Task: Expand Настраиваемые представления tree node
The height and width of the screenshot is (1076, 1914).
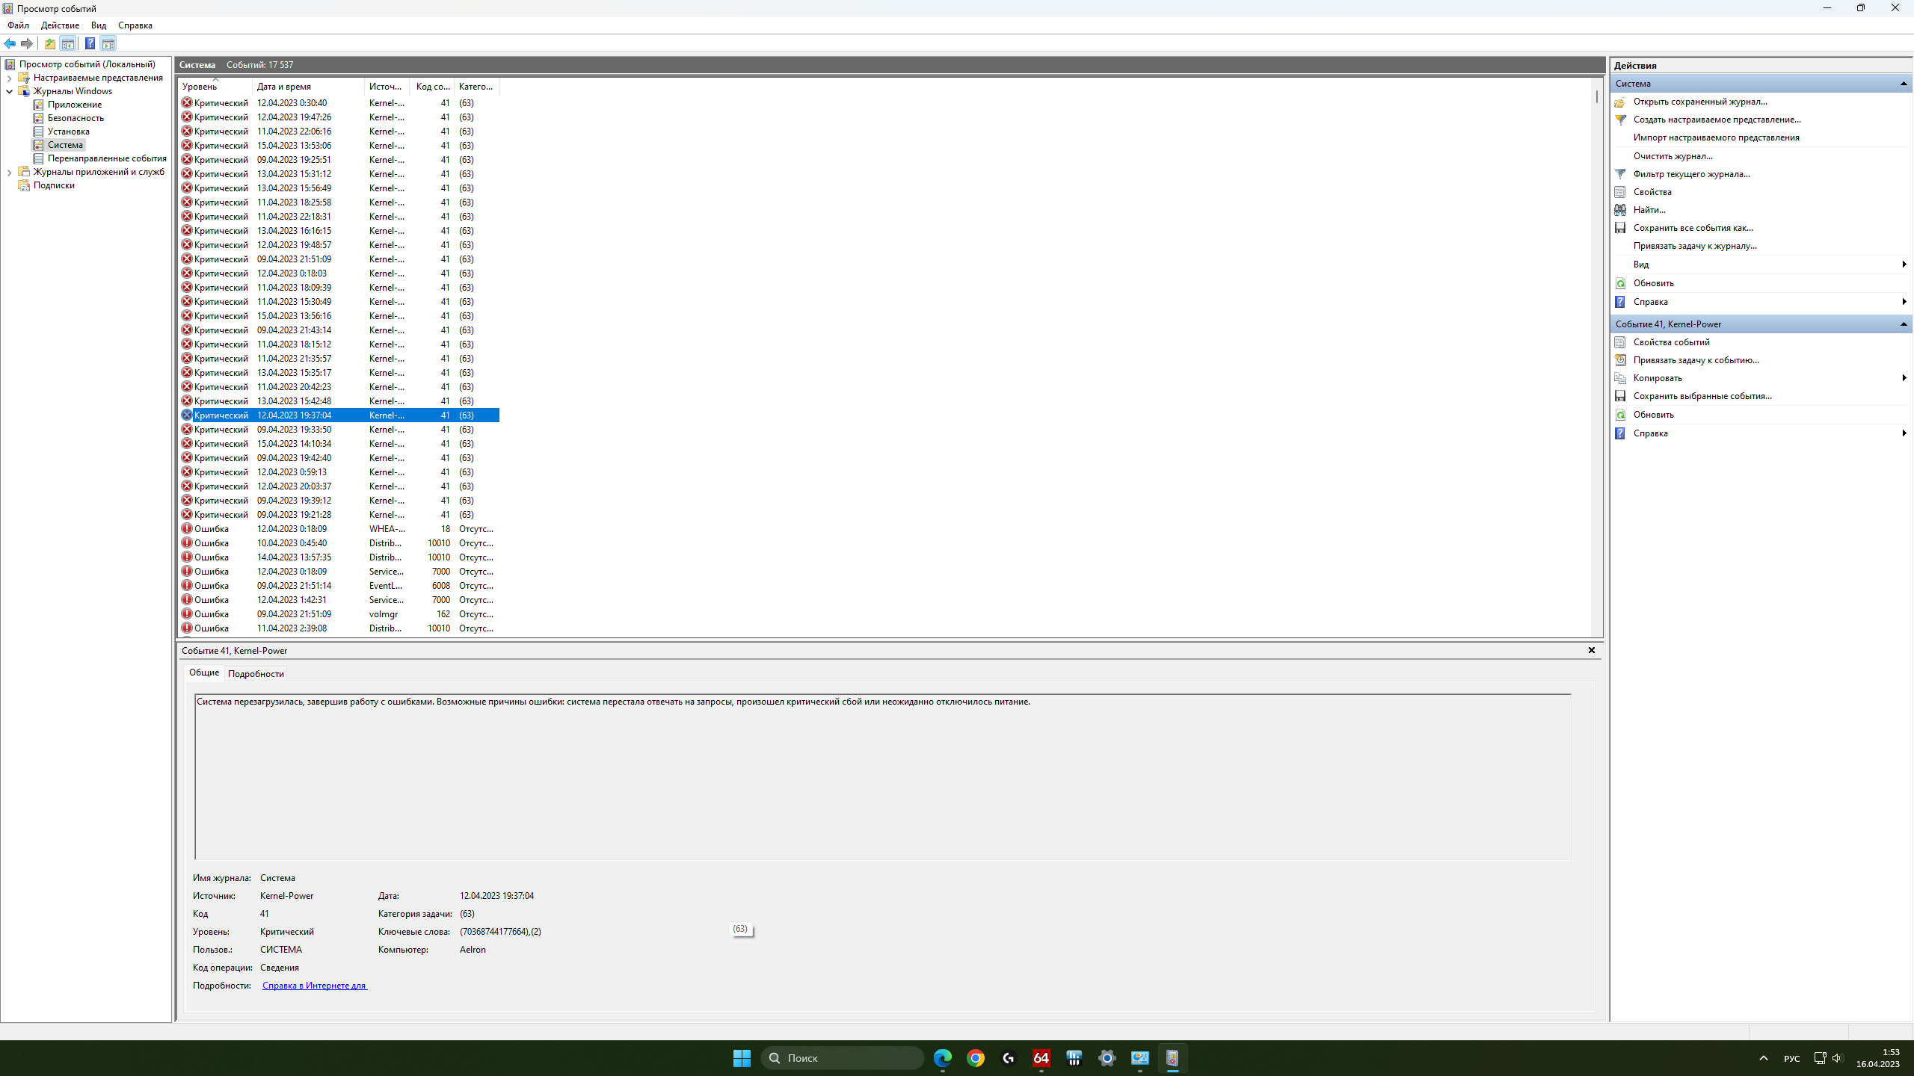Action: pos(9,78)
